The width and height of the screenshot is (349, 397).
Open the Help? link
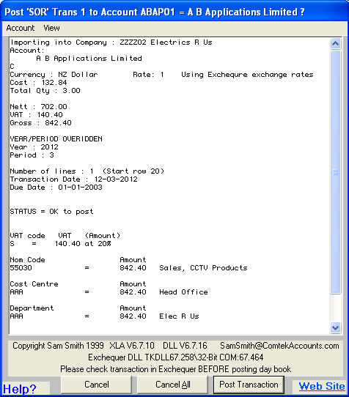(20, 389)
